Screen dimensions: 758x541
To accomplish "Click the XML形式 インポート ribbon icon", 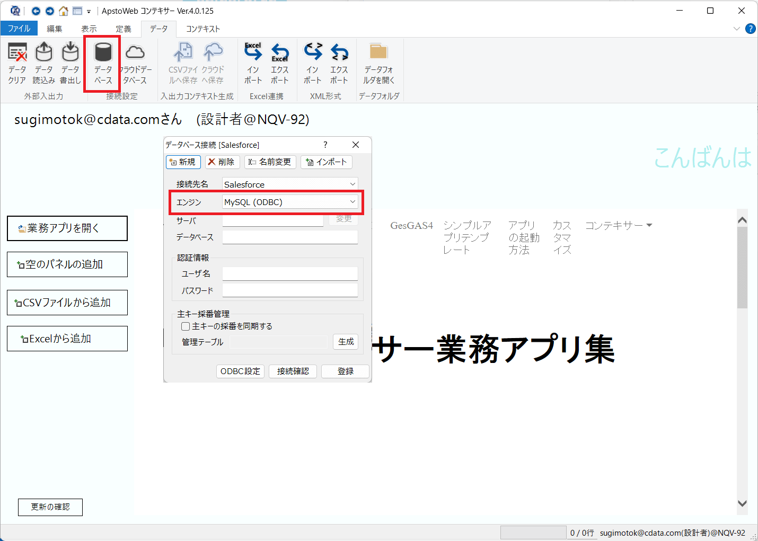I will click(312, 63).
